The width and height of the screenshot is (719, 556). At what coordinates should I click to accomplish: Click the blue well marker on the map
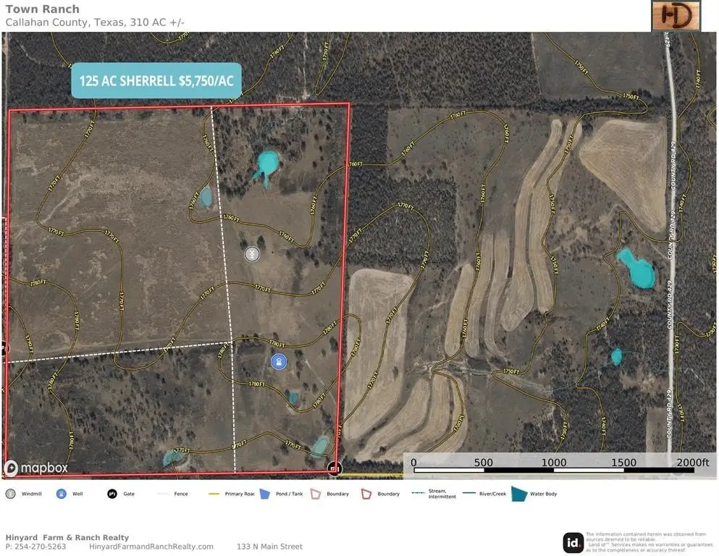(278, 361)
